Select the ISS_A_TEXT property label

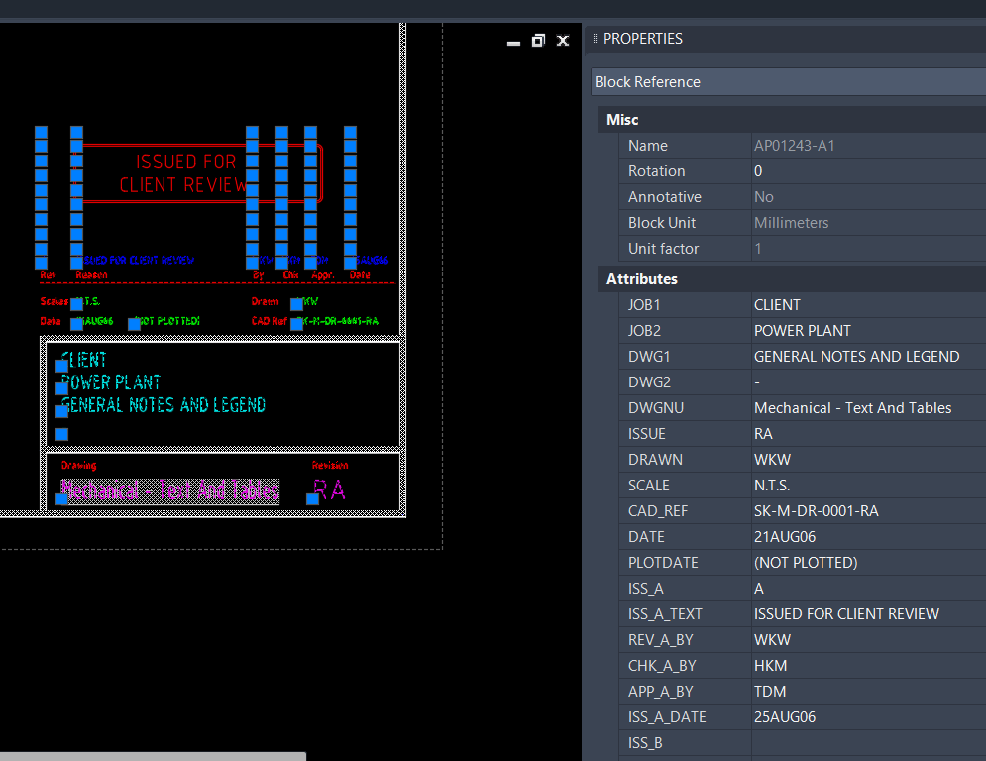[665, 614]
